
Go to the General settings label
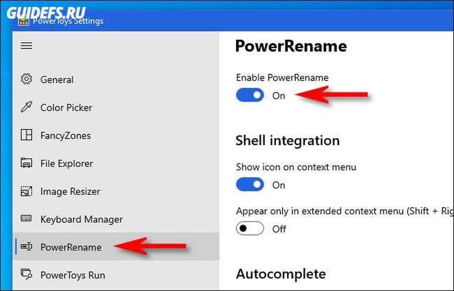[57, 80]
